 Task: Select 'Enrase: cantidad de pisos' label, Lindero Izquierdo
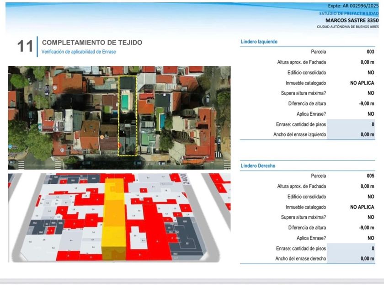(x=301, y=124)
